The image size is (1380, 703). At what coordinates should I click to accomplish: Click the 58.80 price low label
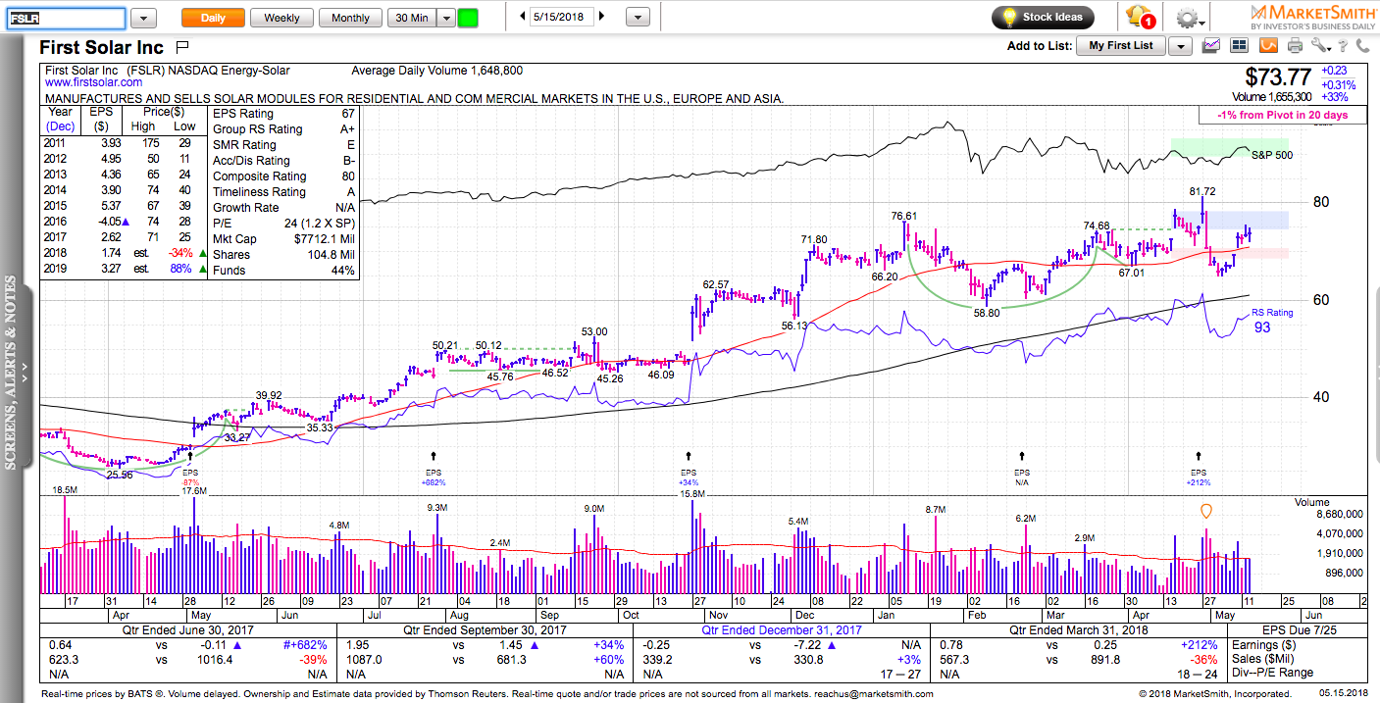[x=987, y=313]
